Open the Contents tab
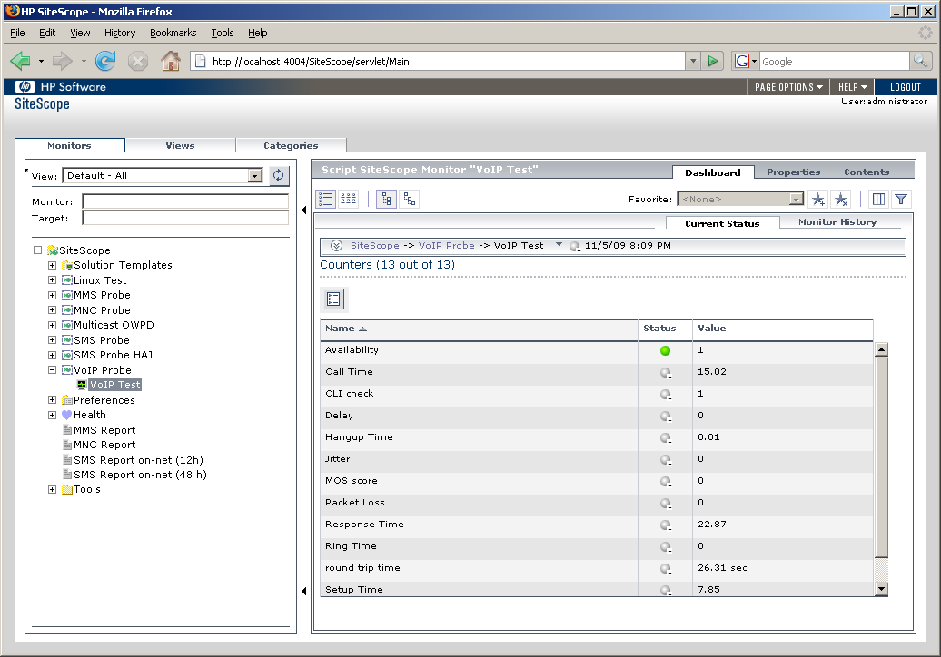This screenshot has height=657, width=941. (x=866, y=172)
